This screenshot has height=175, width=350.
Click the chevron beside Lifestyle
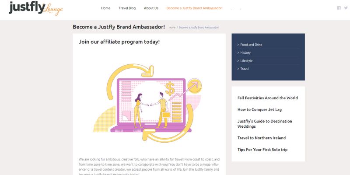coord(238,61)
